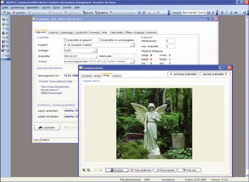Image resolution: width=249 pixels, height=182 pixels.
Task: Open the Zustände / Aktion tab
Action: point(91,76)
